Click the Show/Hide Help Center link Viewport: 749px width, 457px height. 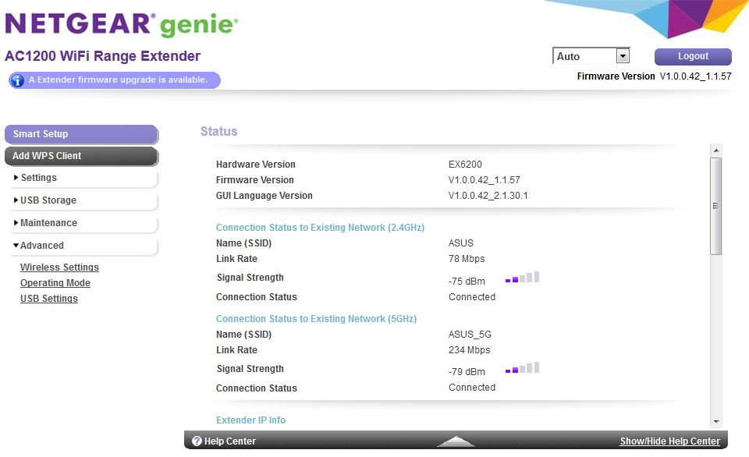(x=669, y=441)
